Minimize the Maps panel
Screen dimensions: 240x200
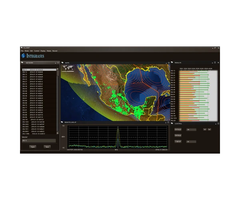(166, 63)
